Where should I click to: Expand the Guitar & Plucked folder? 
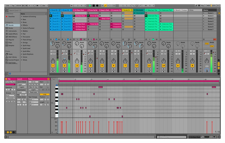pos(22,28)
